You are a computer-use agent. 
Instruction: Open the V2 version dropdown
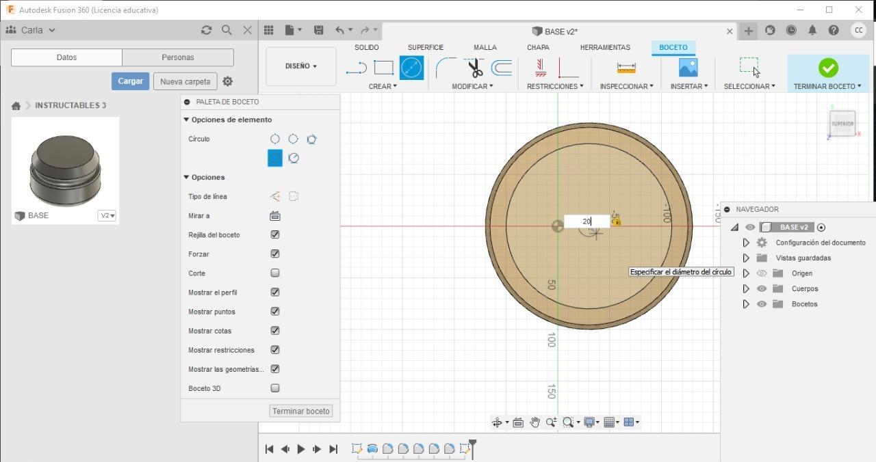pos(107,215)
